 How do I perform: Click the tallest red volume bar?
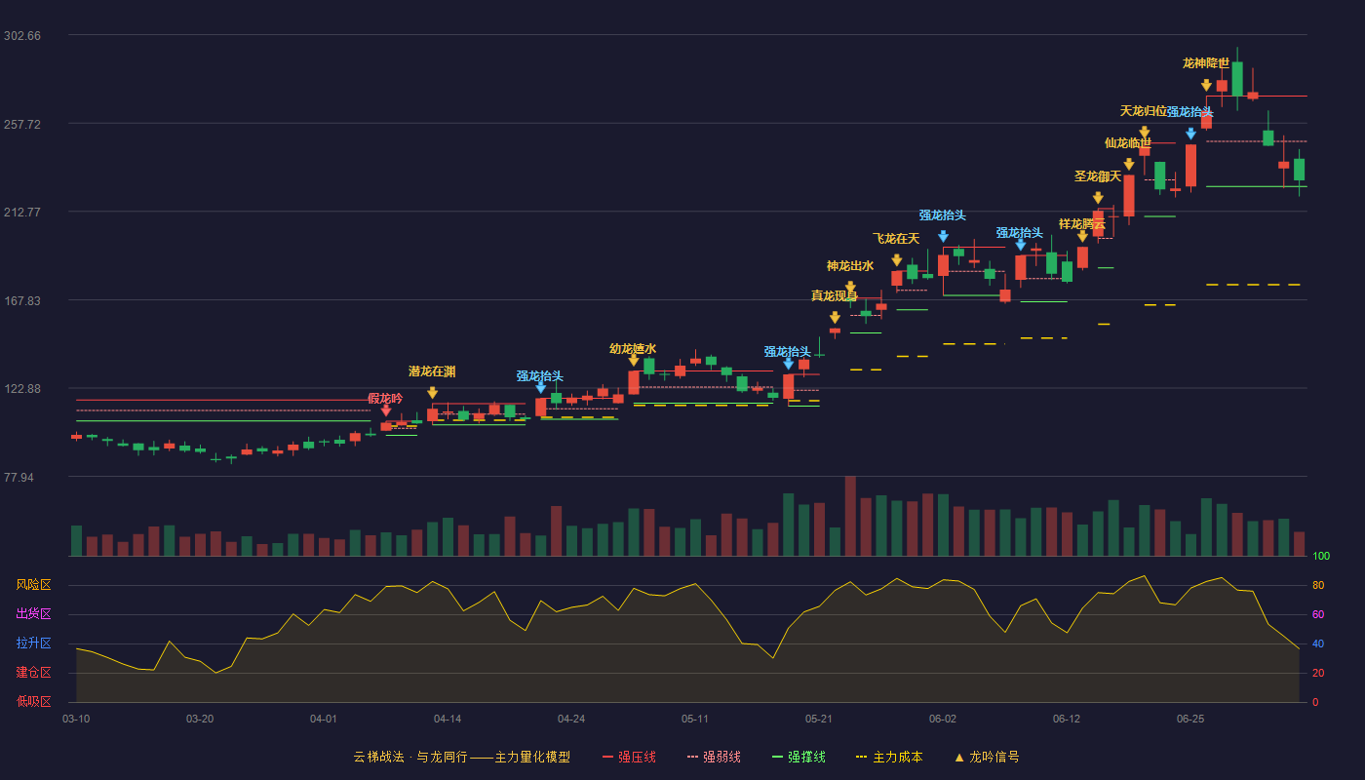click(850, 516)
